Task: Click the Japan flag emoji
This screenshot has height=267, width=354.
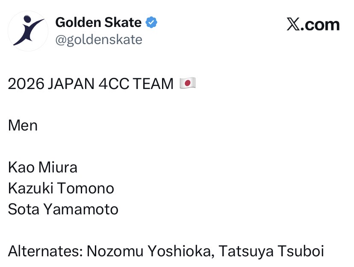Action: pyautogui.click(x=187, y=83)
